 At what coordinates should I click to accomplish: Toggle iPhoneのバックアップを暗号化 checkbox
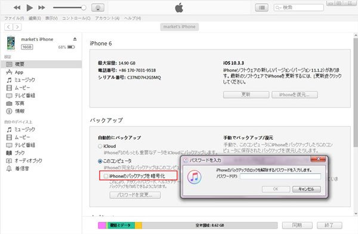tap(106, 176)
